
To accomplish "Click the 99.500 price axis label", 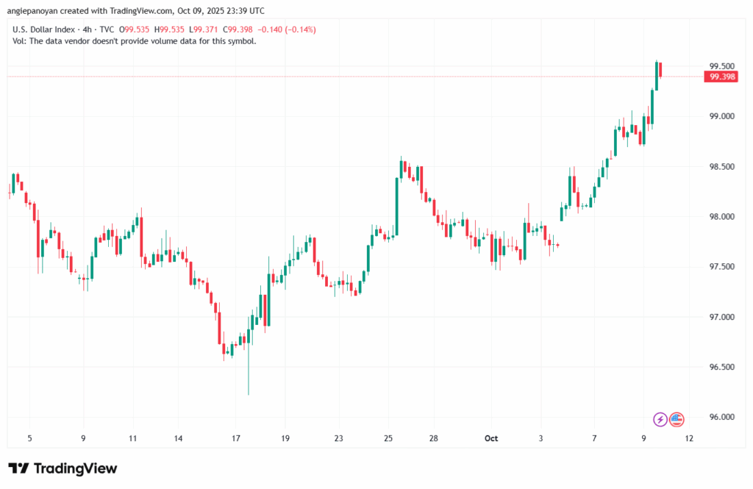I will (720, 66).
